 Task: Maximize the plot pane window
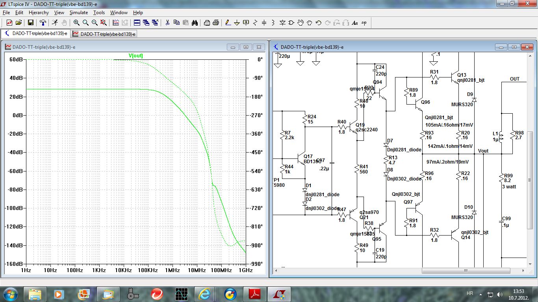[246, 47]
